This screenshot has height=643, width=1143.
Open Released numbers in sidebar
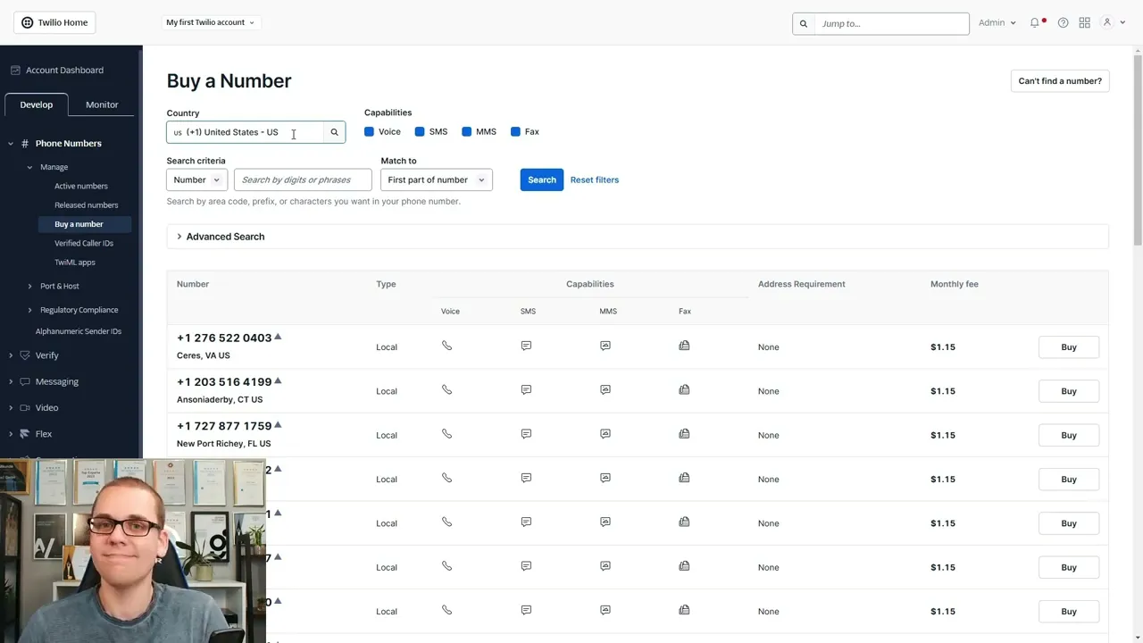click(x=87, y=205)
